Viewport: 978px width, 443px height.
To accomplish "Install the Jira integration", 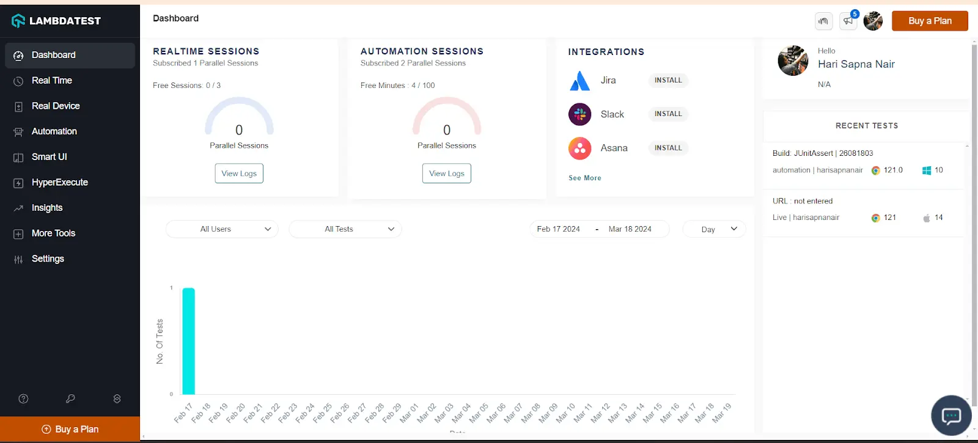I will pos(668,80).
